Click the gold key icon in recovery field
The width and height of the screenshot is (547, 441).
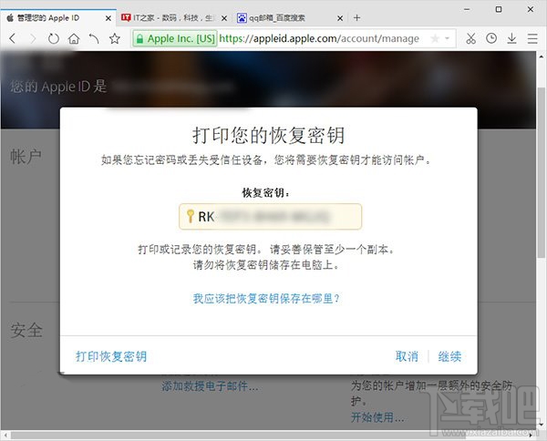point(191,216)
